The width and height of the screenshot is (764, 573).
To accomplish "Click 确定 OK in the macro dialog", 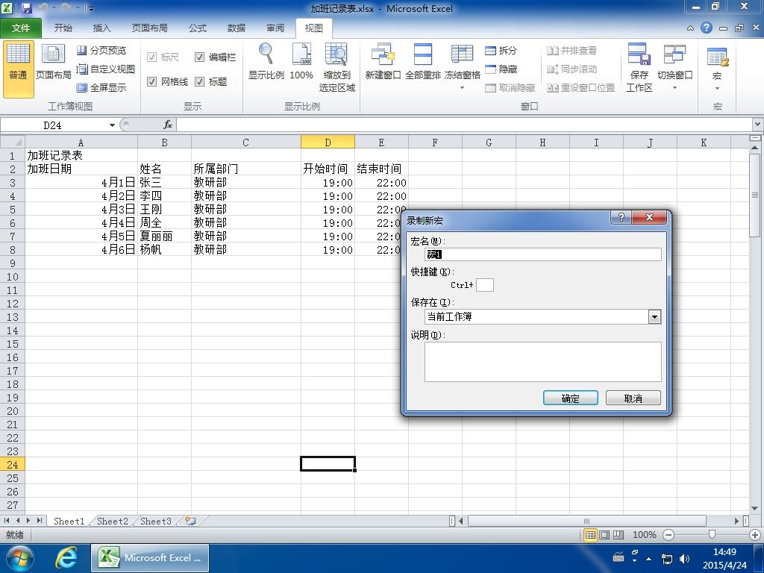I will 570,398.
